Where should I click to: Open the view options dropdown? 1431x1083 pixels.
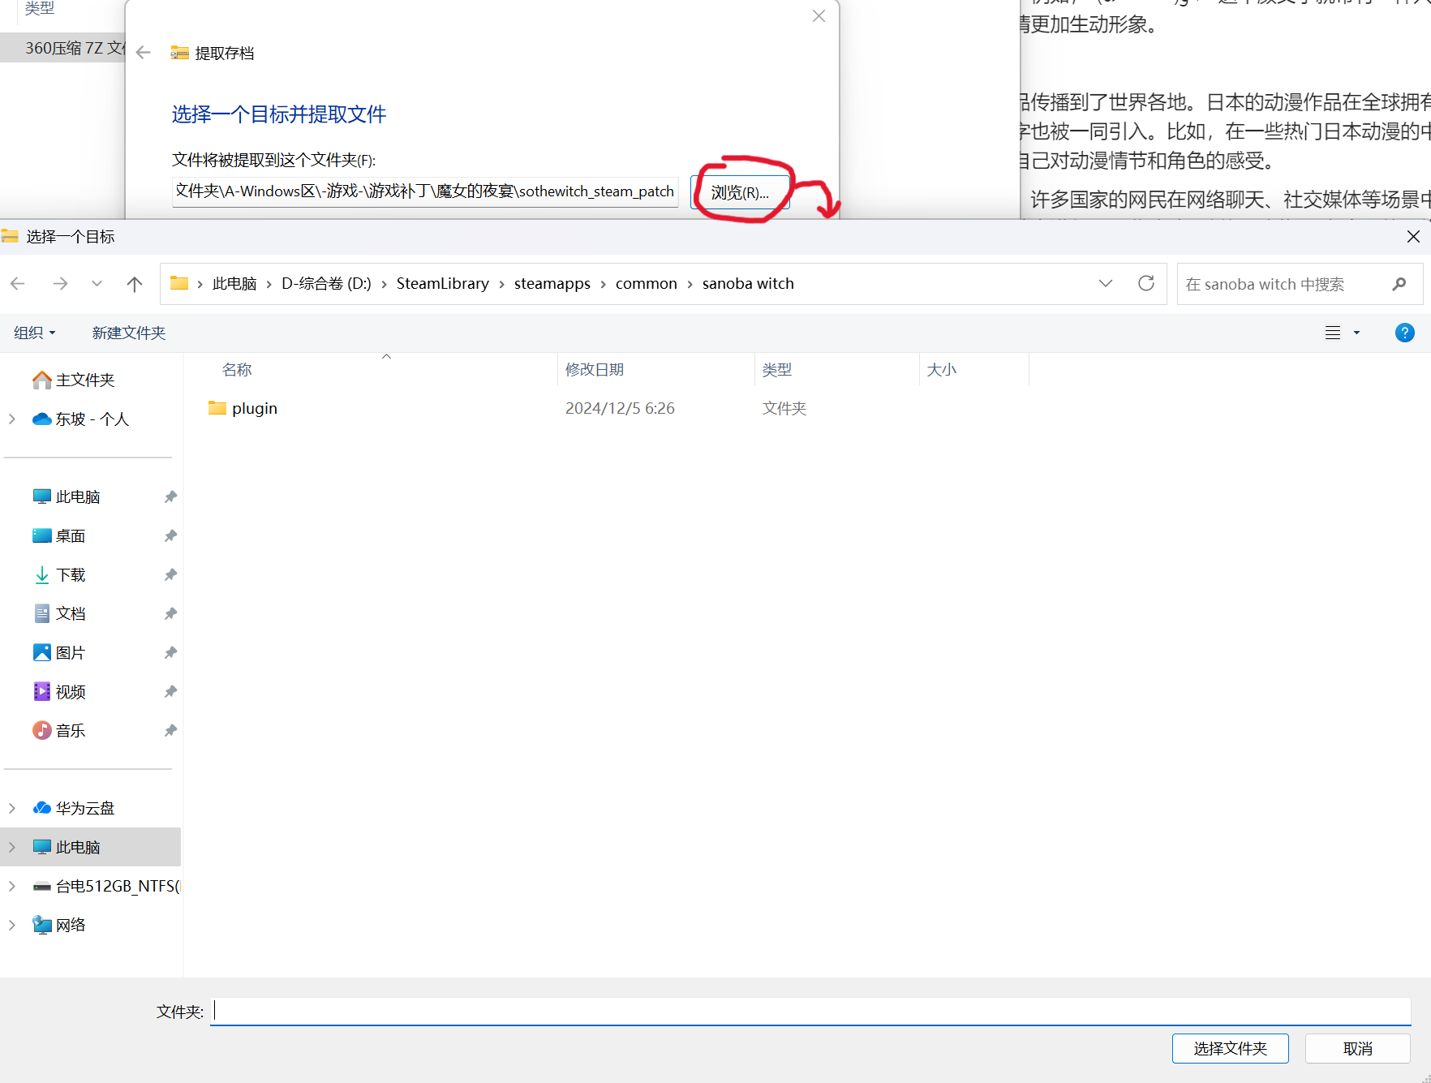pos(1356,333)
